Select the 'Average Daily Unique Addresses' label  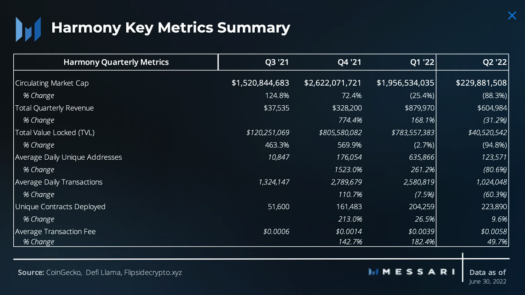click(x=68, y=157)
